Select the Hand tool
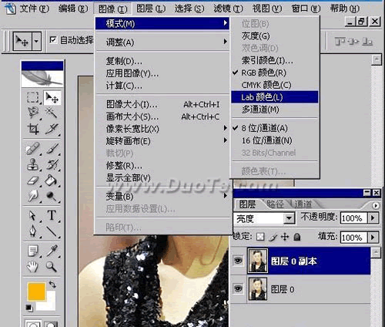Image resolution: width=385 pixels, height=327 pixels. [32, 267]
